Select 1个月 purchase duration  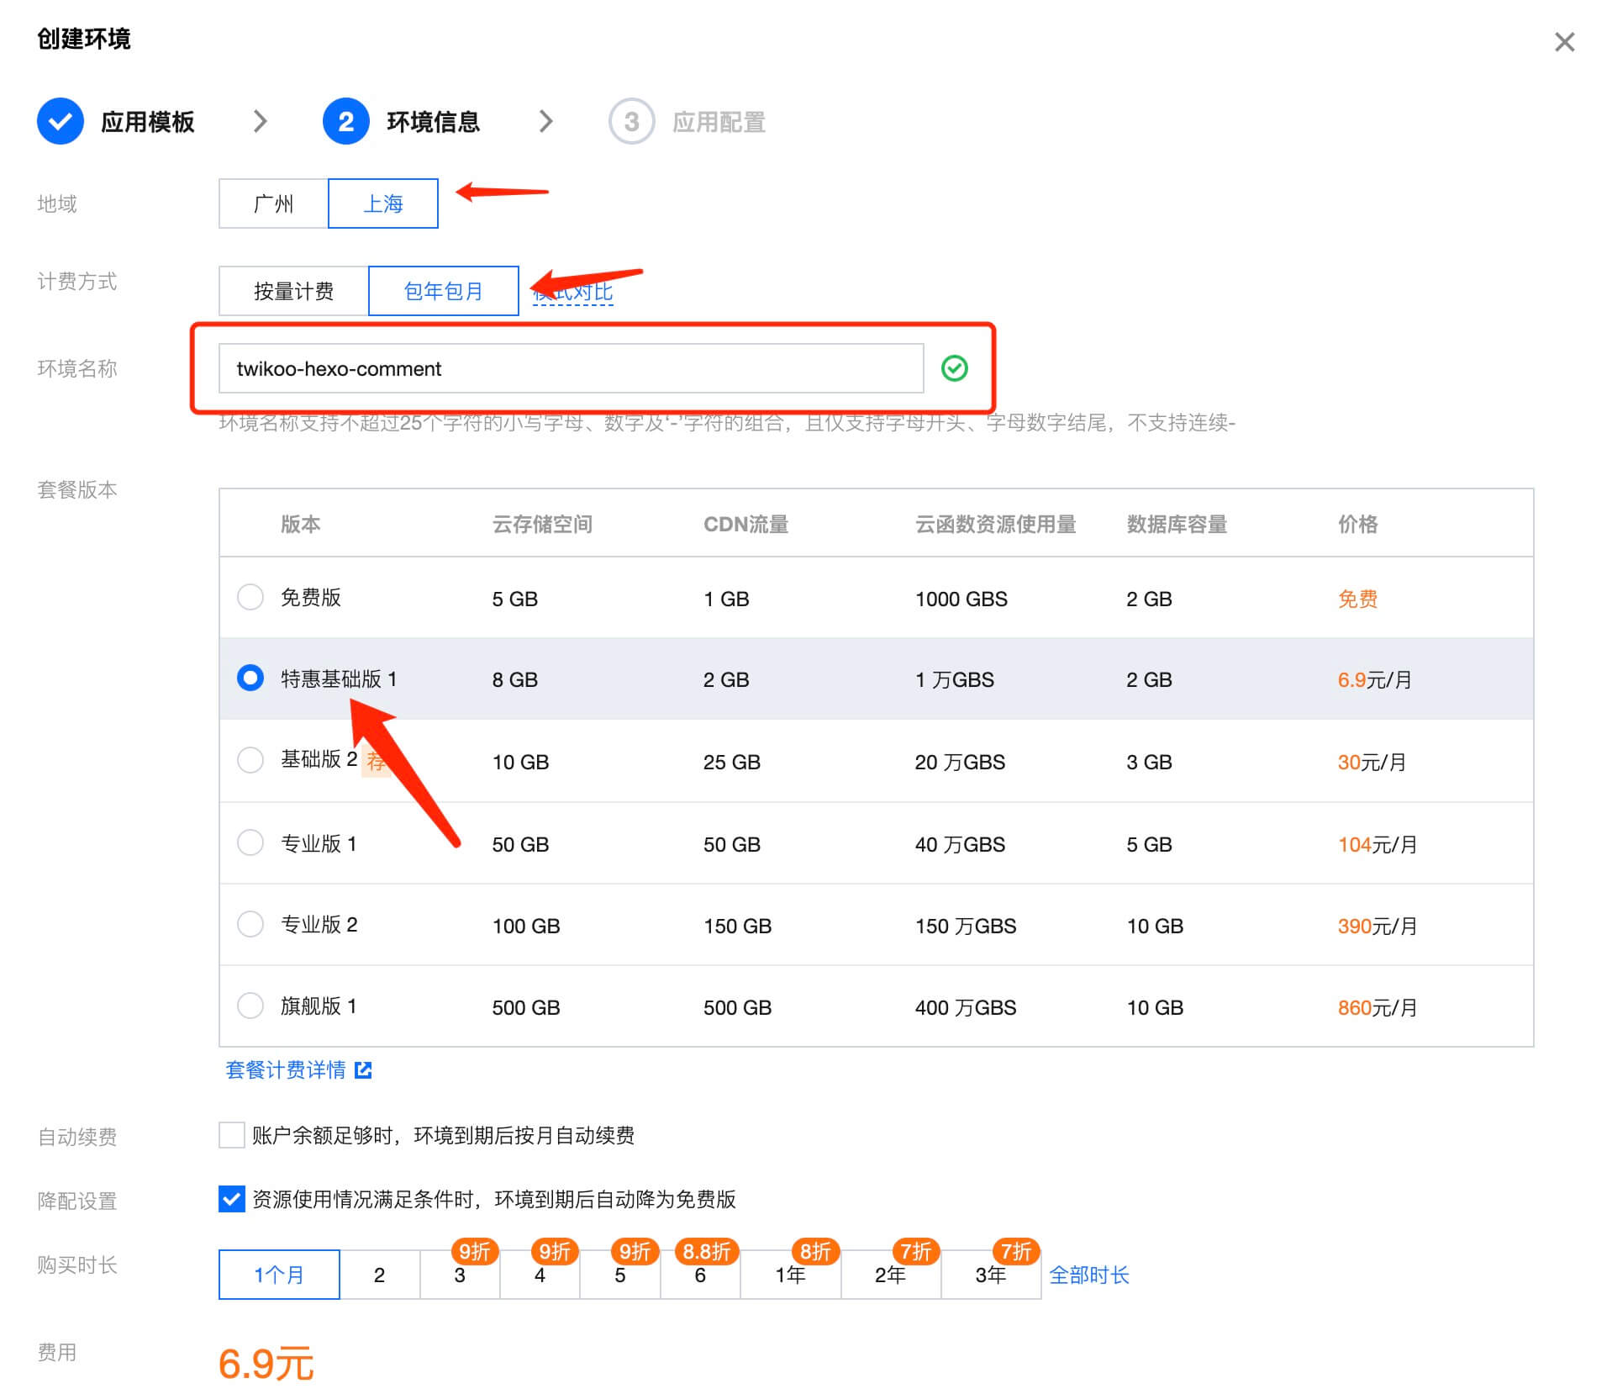click(x=279, y=1275)
